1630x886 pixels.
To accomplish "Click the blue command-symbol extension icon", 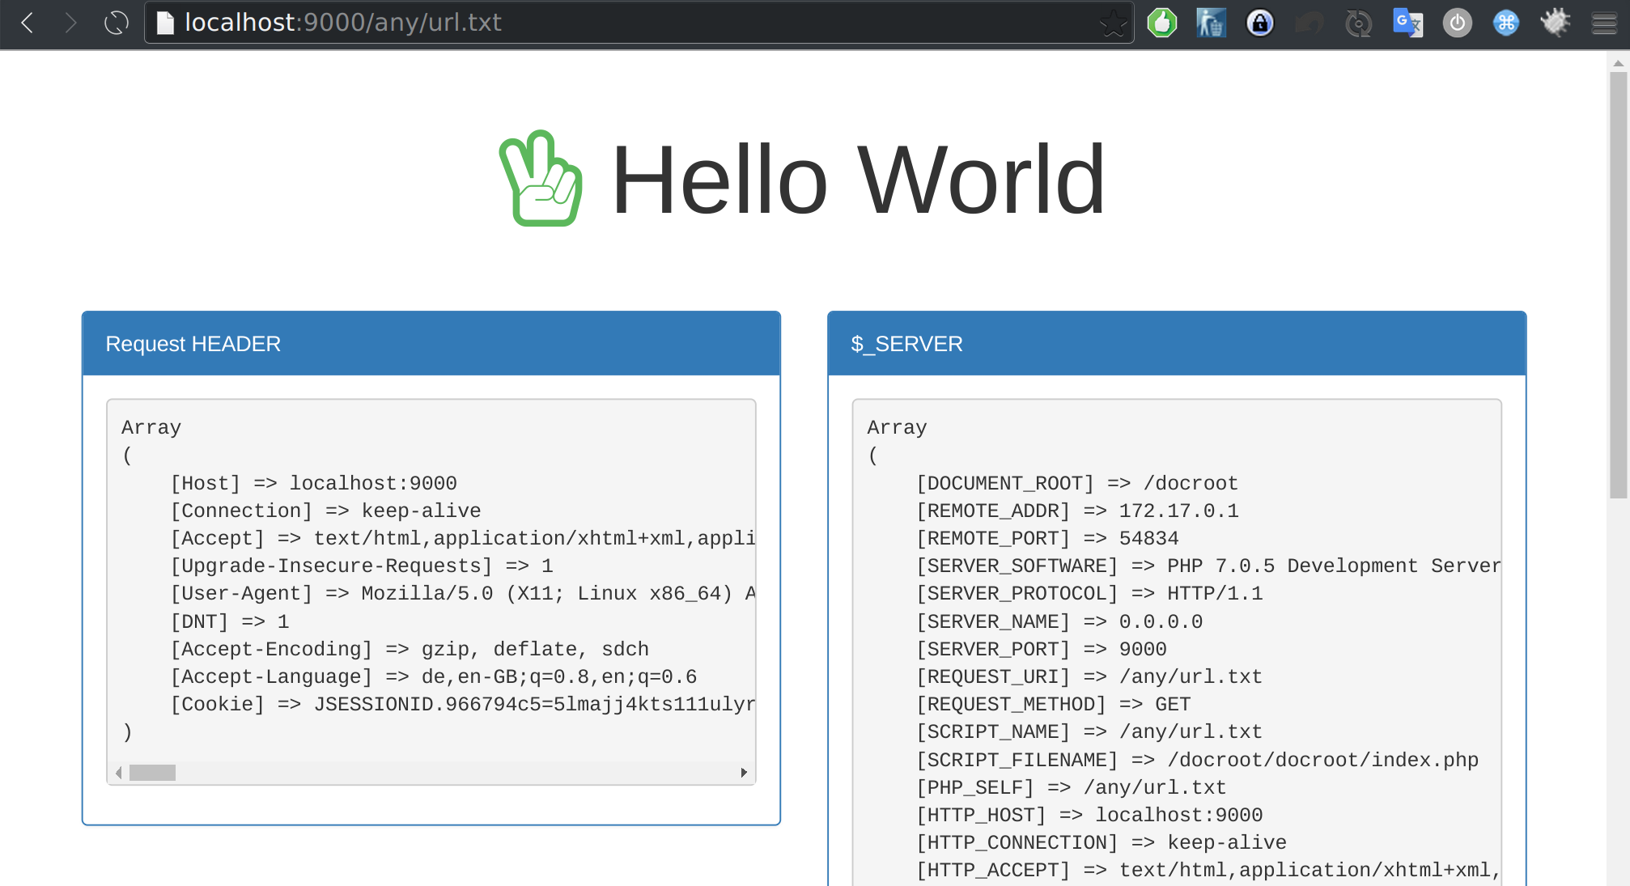I will click(x=1506, y=23).
